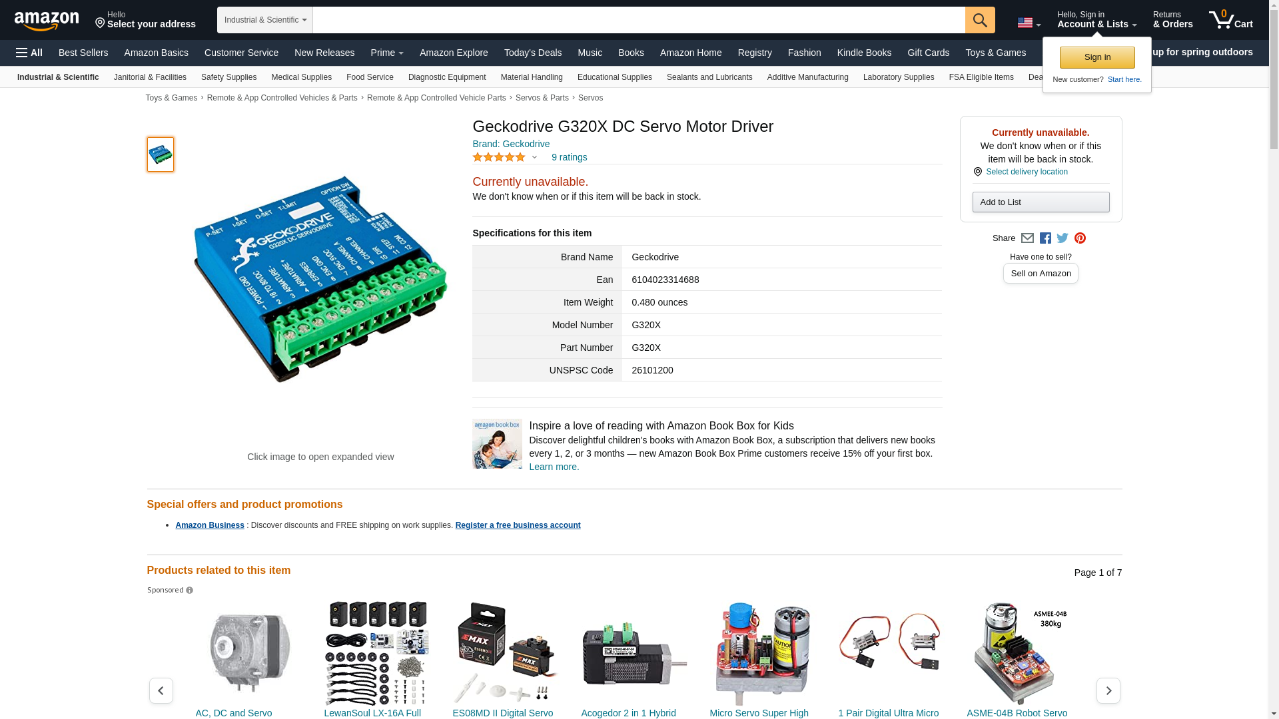Screen dimensions: 1279x719
Task: Select the Geckodrive product thumbnail
Action: [x=161, y=154]
